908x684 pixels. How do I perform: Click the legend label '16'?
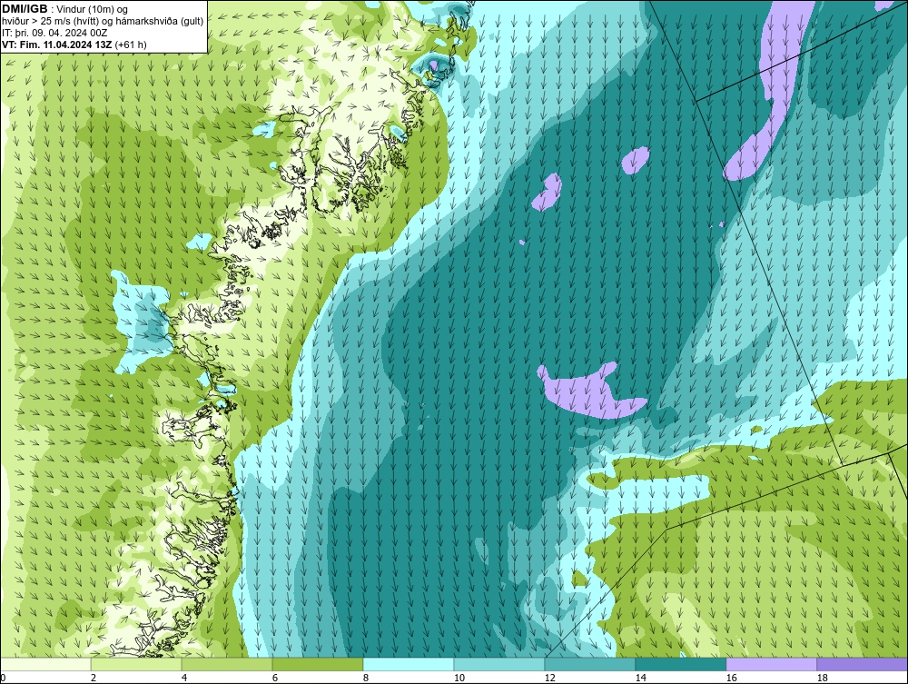[731, 678]
